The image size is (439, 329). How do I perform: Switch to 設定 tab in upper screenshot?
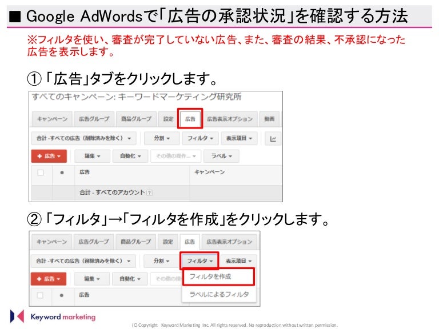tap(168, 119)
